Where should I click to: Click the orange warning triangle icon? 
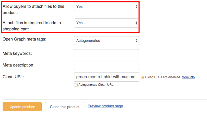143,77
